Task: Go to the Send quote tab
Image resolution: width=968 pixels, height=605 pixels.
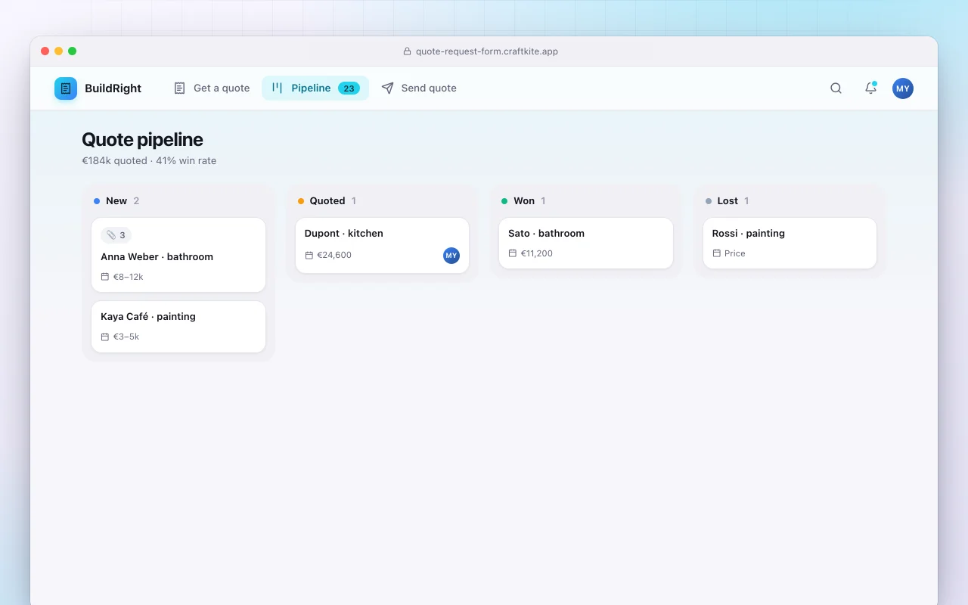Action: click(419, 88)
